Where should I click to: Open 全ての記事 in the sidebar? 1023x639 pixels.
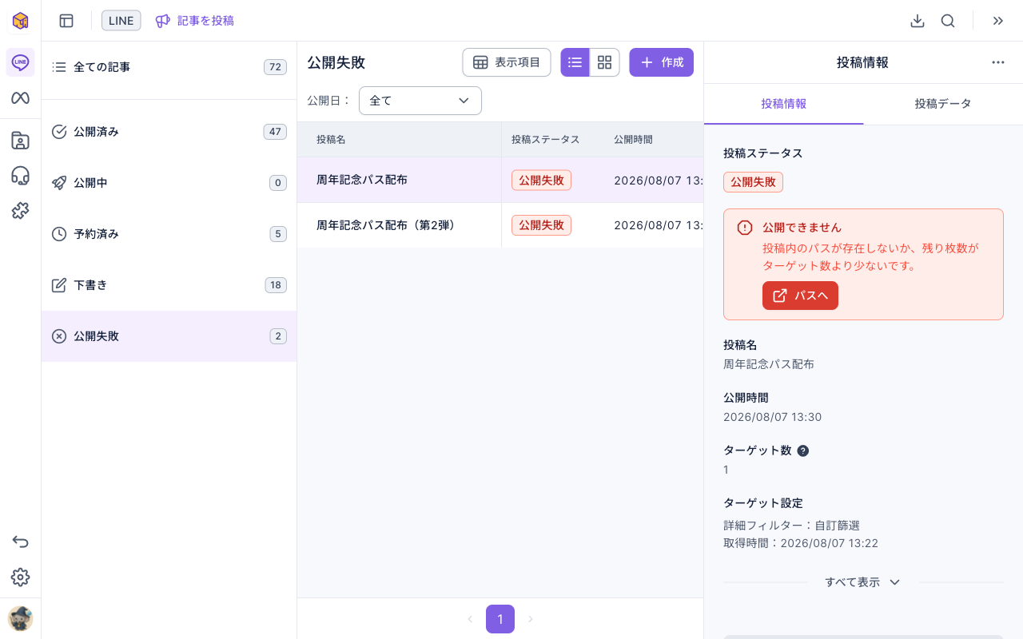[169, 67]
